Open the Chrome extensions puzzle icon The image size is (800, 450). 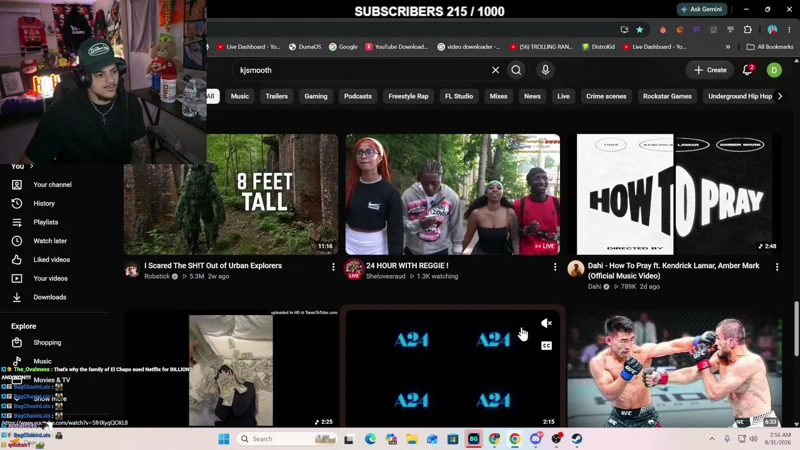pyautogui.click(x=747, y=29)
